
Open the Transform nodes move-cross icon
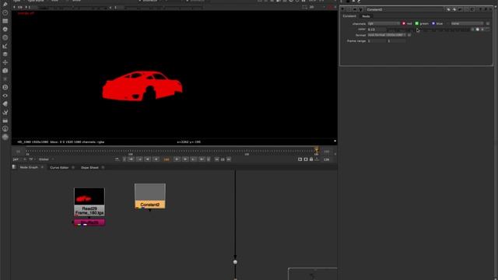click(5, 62)
